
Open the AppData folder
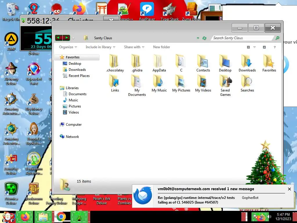tap(159, 63)
